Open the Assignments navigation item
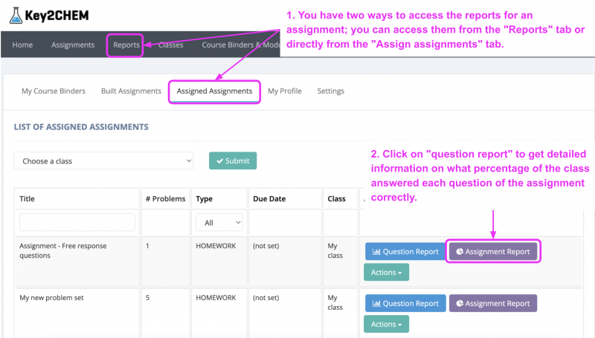The width and height of the screenshot is (595, 338). [x=73, y=45]
